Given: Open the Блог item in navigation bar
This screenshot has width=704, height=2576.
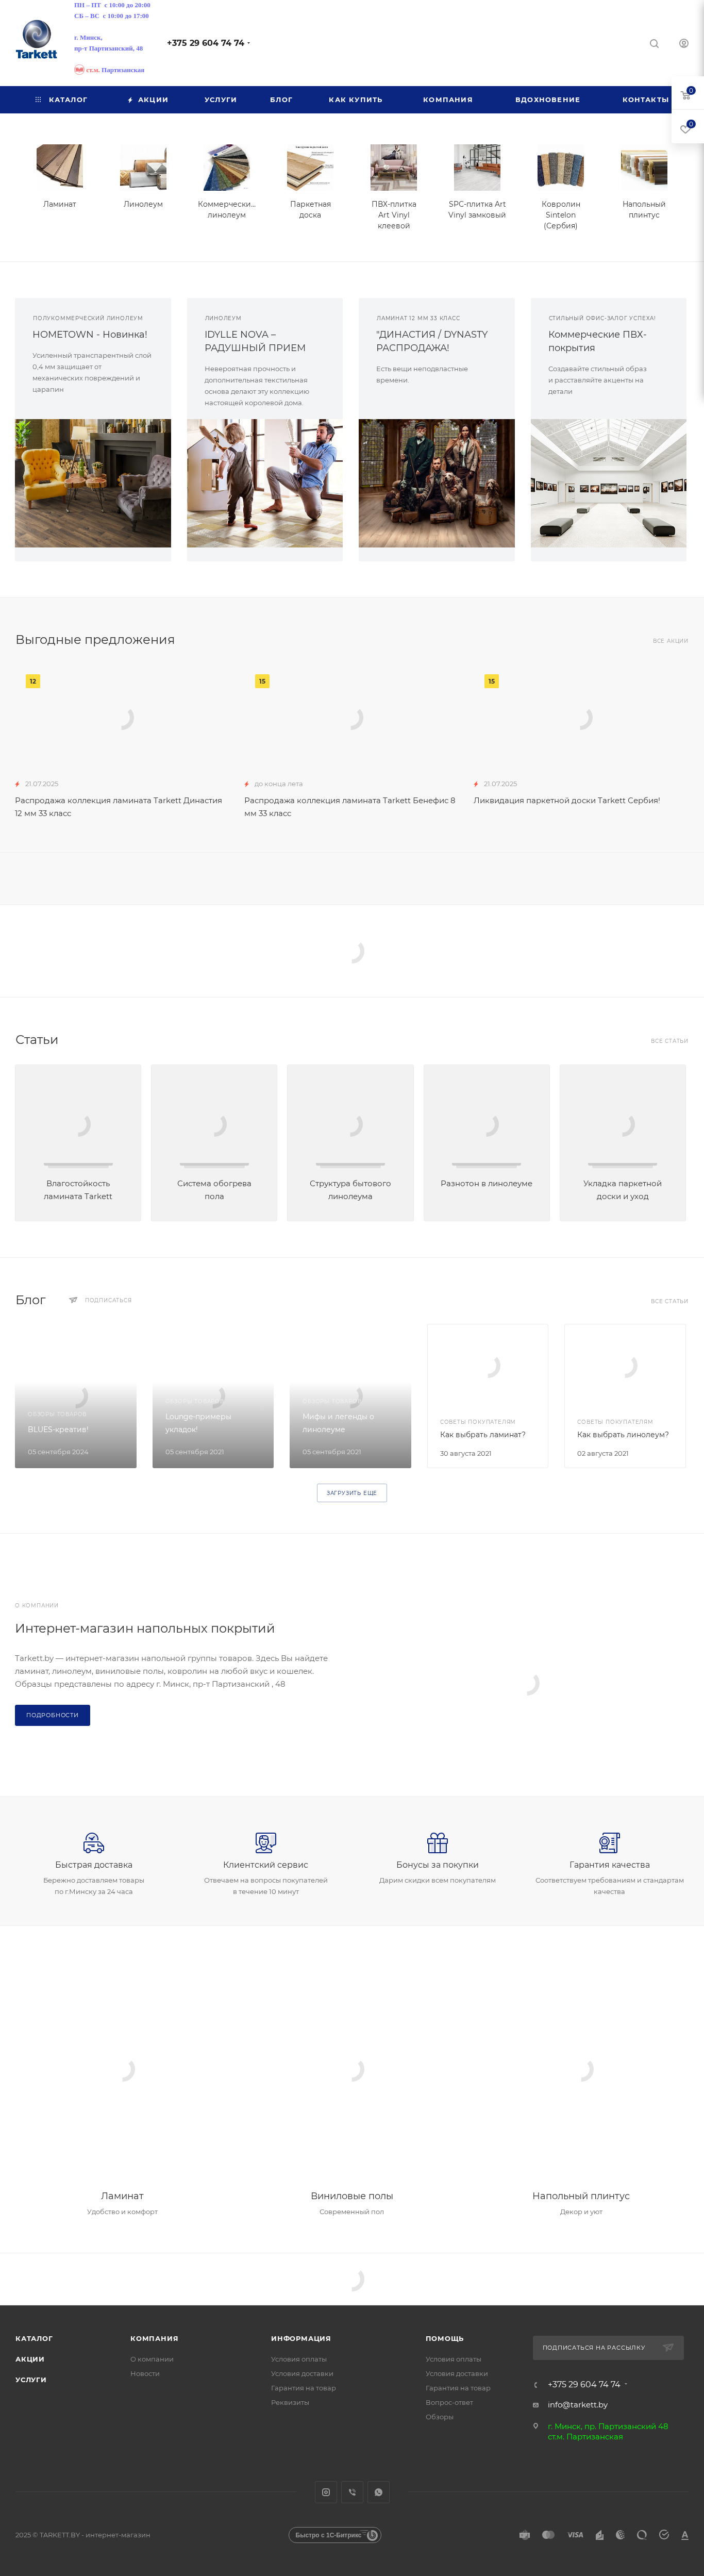Looking at the screenshot, I should tap(281, 100).
